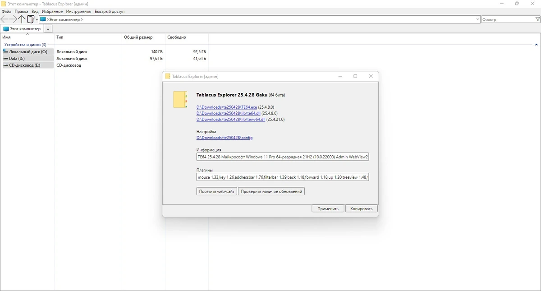Image resolution: width=541 pixels, height=291 pixels.
Task: Open the Избранное menu
Action: click(x=52, y=11)
